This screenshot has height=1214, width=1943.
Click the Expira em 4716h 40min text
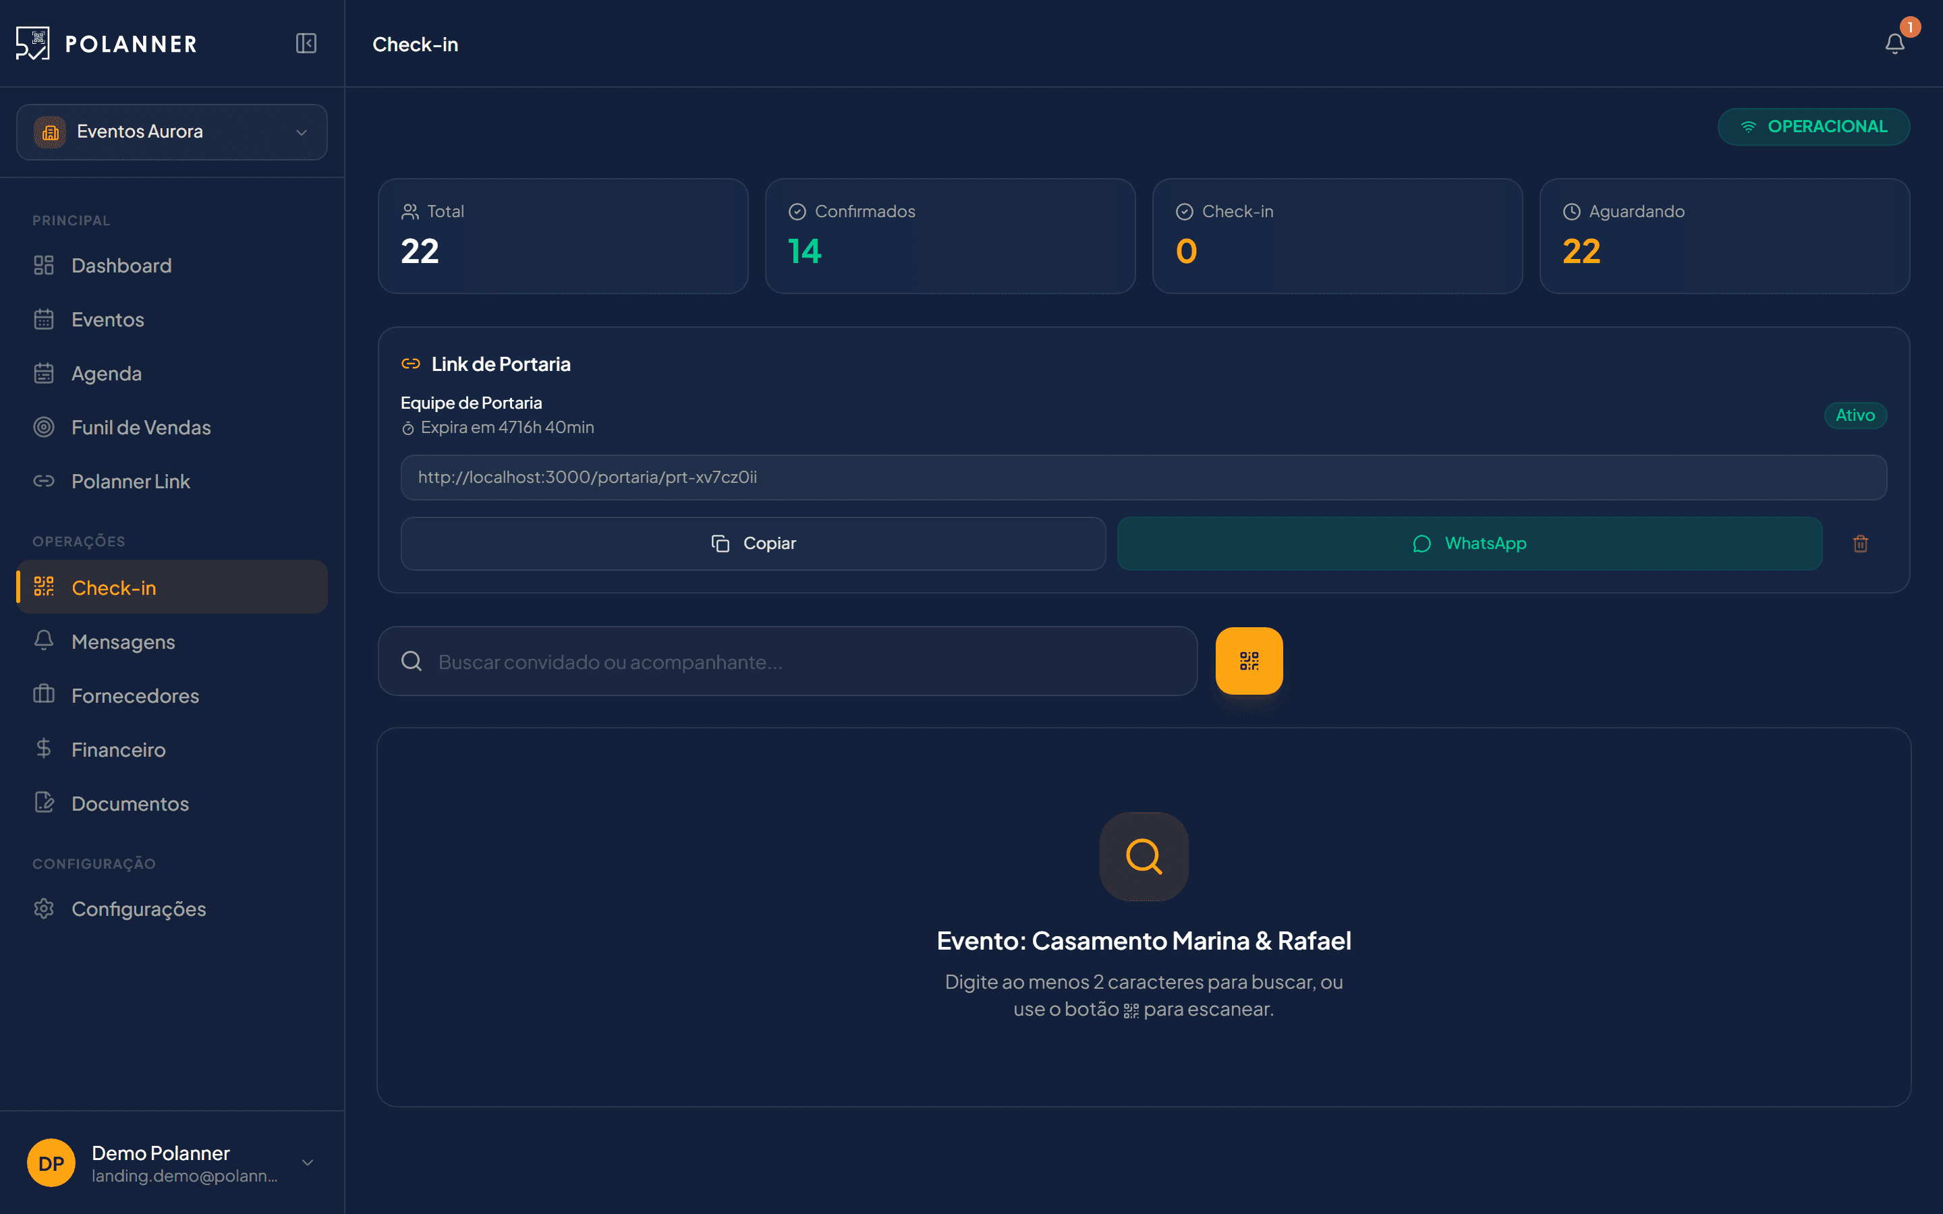tap(507, 428)
